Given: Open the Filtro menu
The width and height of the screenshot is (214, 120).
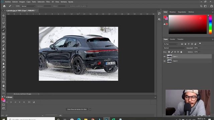Looking at the screenshot, I should coord(48,2).
